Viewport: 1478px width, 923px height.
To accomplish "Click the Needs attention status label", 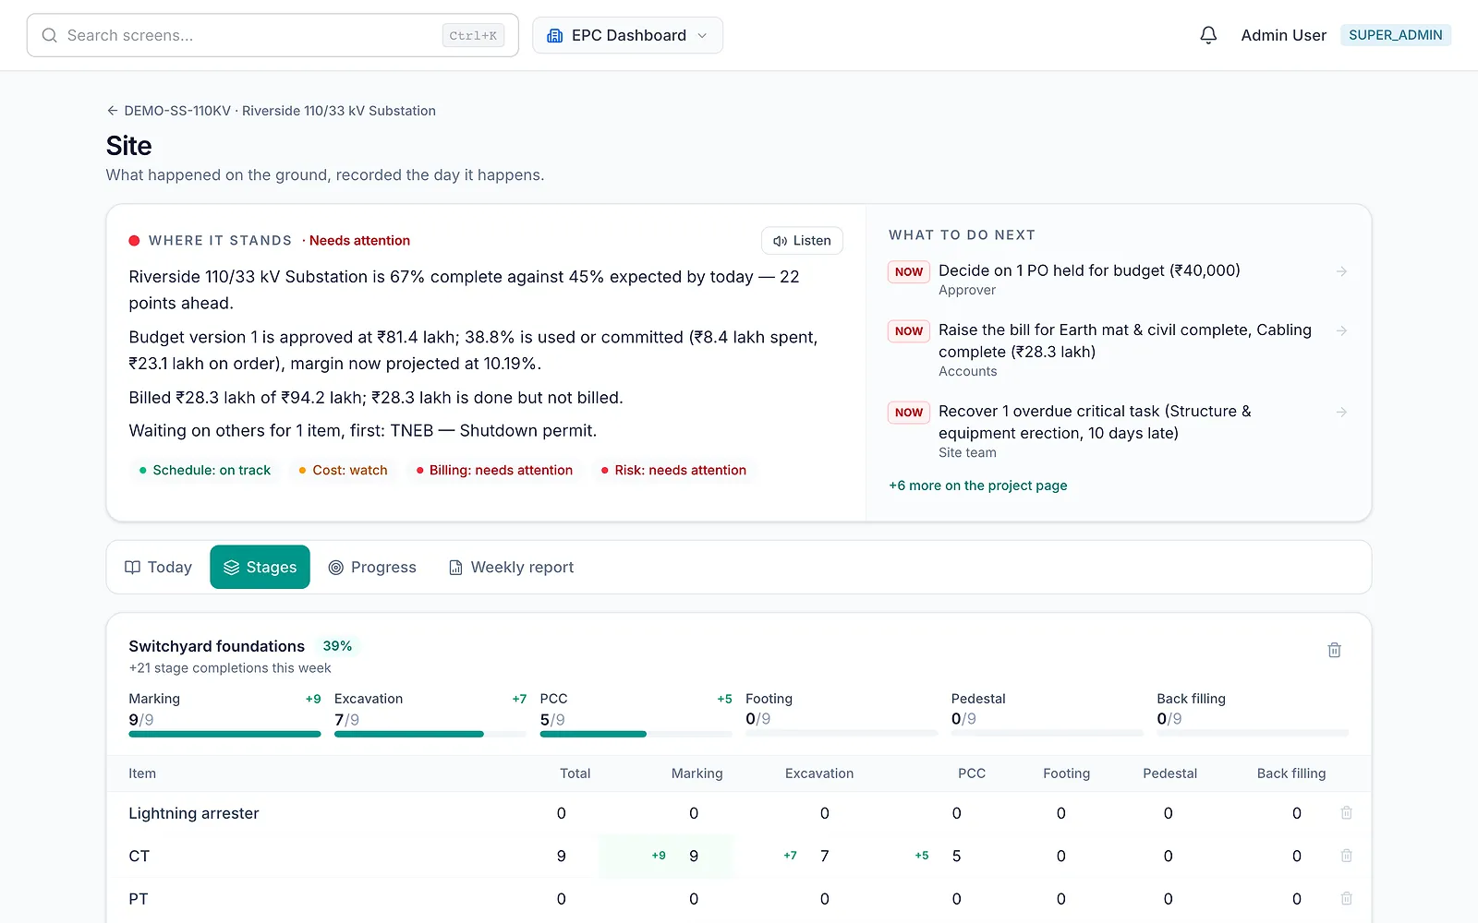I will coord(359,241).
